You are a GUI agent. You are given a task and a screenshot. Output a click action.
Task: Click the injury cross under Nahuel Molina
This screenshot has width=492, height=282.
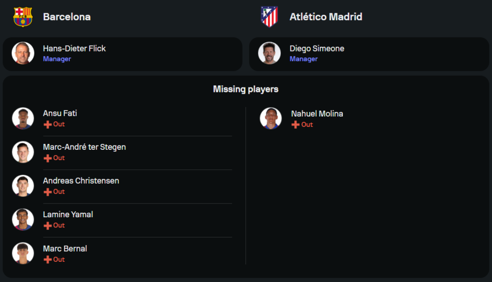[296, 125]
